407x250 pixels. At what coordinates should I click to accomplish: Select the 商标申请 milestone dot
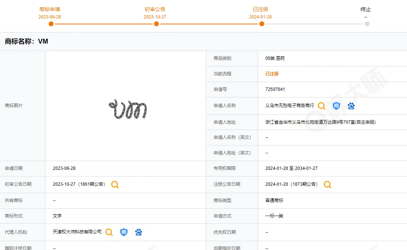51,24
